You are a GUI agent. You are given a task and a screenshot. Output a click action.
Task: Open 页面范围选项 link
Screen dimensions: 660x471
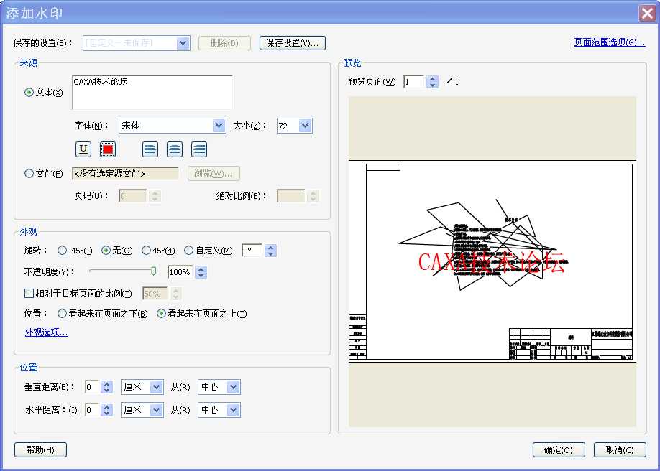pyautogui.click(x=610, y=42)
